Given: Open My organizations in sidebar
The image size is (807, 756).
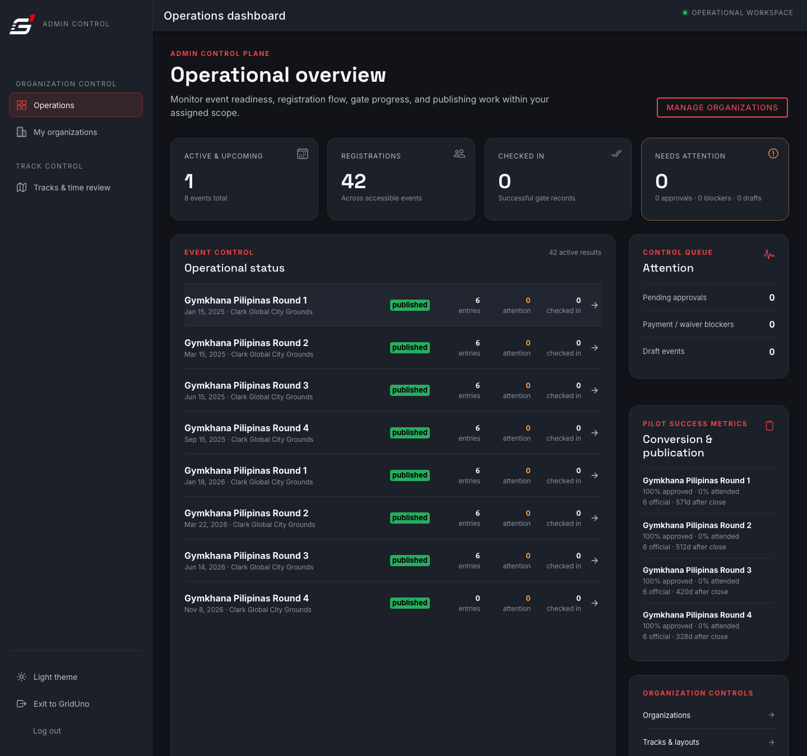Looking at the screenshot, I should point(76,132).
